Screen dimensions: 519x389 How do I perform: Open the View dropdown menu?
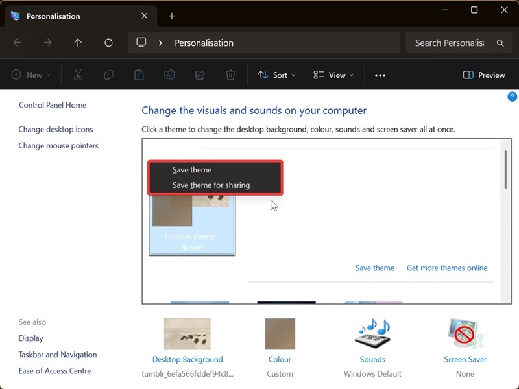(x=333, y=75)
